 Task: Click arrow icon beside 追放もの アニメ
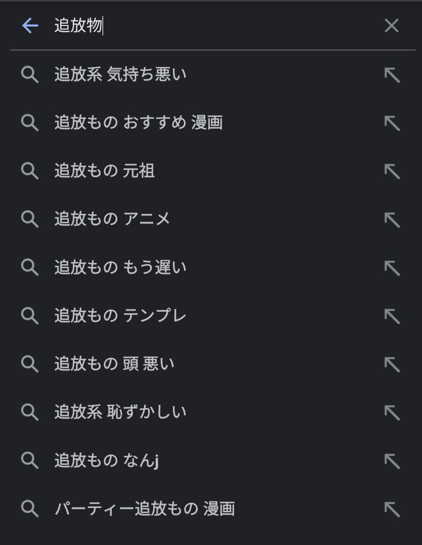pos(392,219)
